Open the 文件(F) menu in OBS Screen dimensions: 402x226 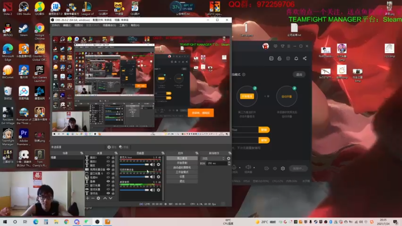pos(55,26)
